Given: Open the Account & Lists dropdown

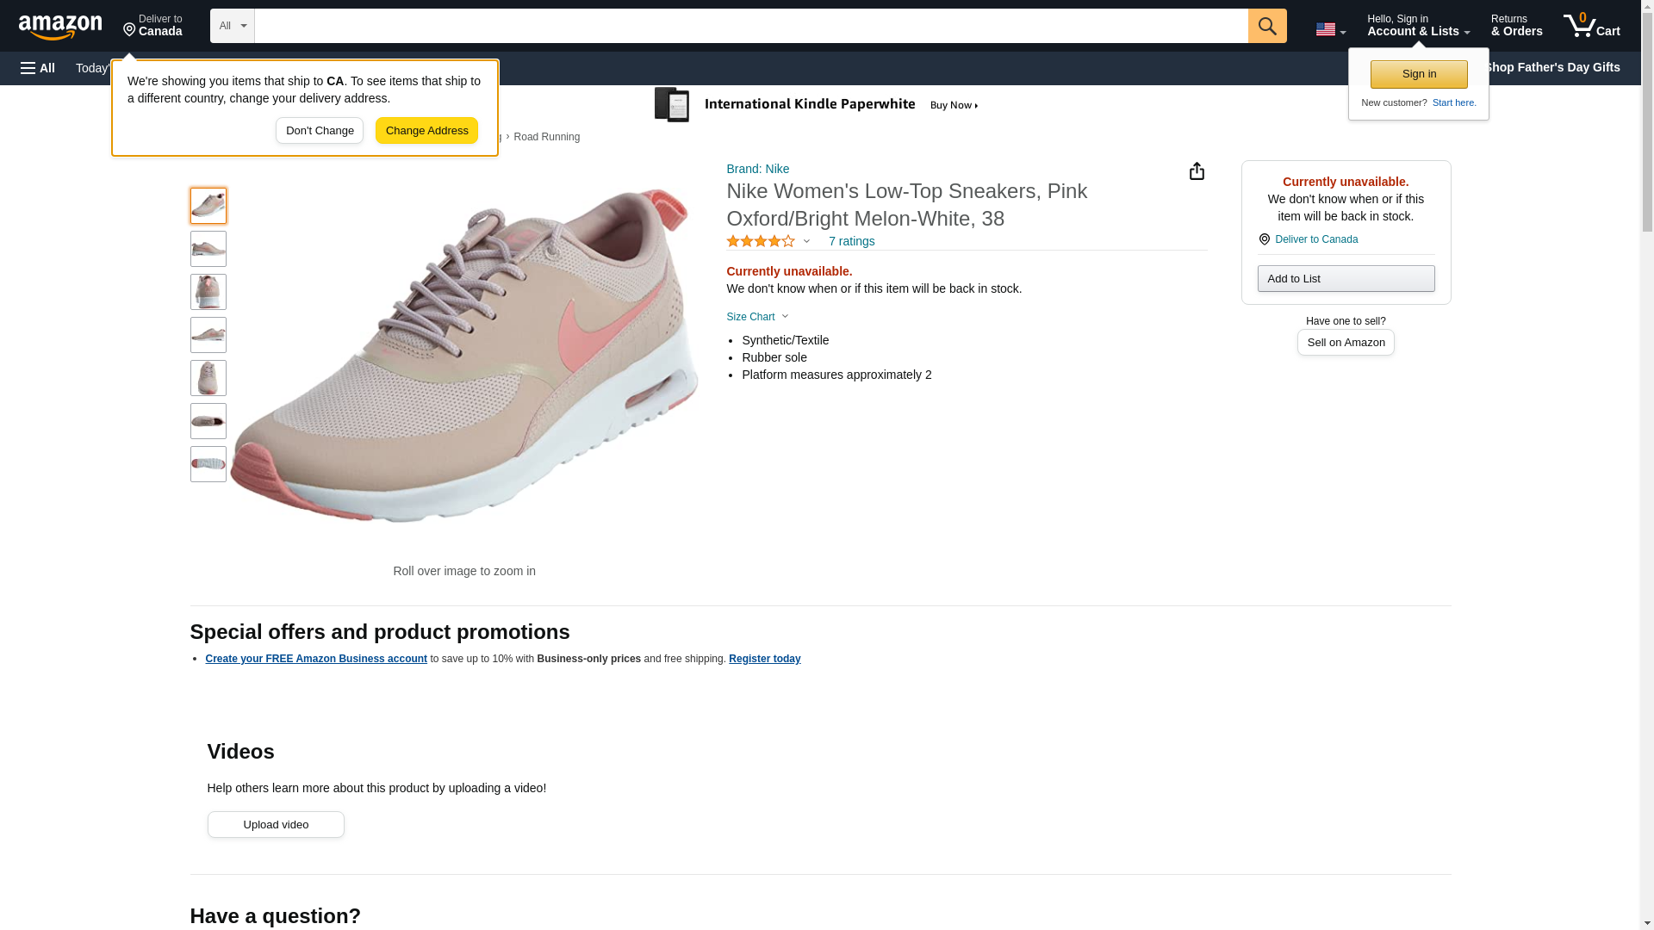Looking at the screenshot, I should pos(1418,26).
